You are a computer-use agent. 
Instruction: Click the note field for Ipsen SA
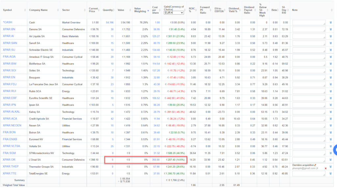(309, 105)
